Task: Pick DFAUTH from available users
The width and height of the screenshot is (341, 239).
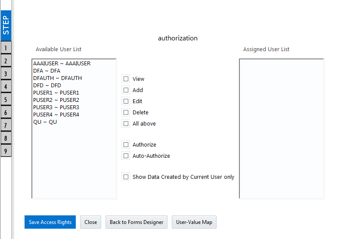Action: 57,78
